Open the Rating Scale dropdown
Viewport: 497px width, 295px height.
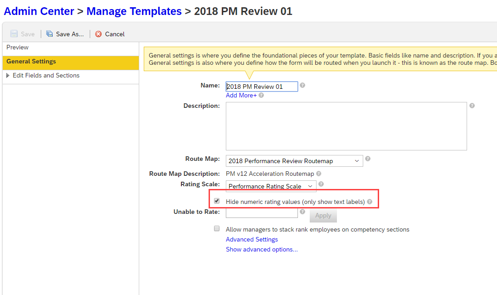click(x=271, y=186)
